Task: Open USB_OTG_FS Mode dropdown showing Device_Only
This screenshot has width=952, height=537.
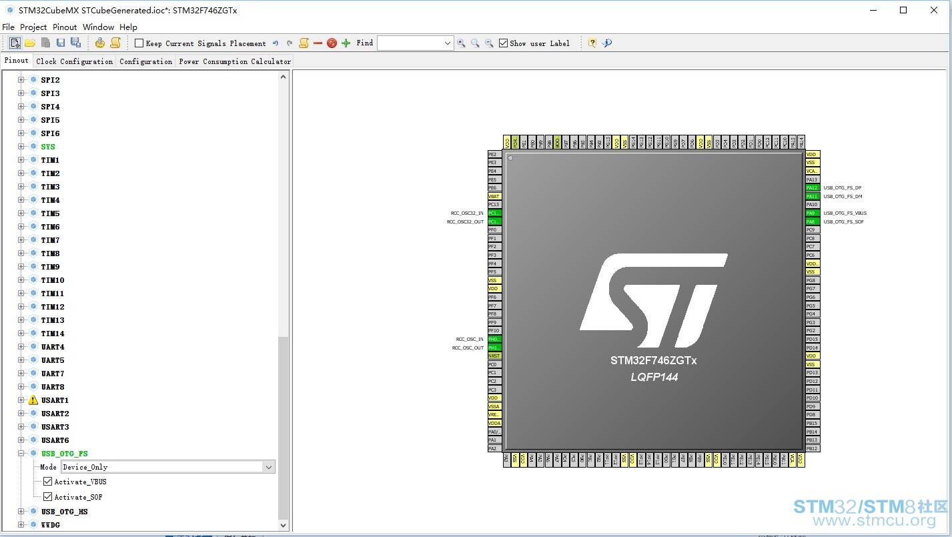Action: [168, 467]
